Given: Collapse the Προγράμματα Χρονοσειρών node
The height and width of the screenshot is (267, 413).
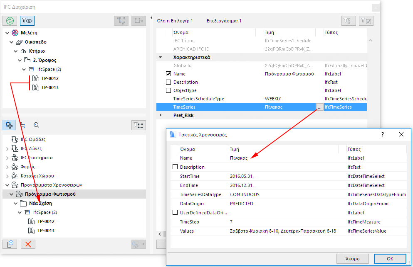Looking at the screenshot, I should pyautogui.click(x=7, y=185).
